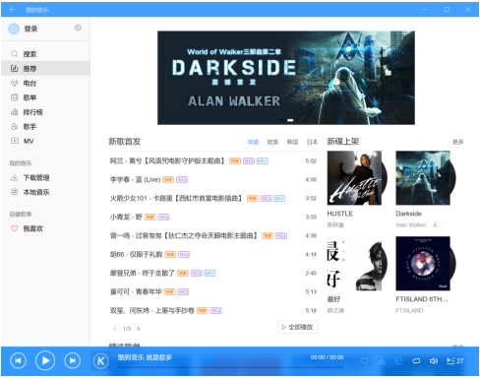This screenshot has height=378, width=480.
Task: Open 更多 link for new albums
Action: [x=457, y=142]
